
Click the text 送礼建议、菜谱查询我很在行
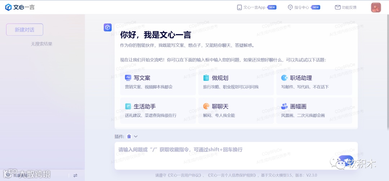pos(151,116)
